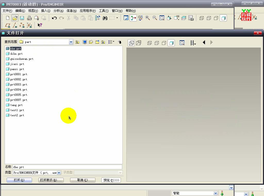Click the binoculars Find icon

tap(105, 18)
